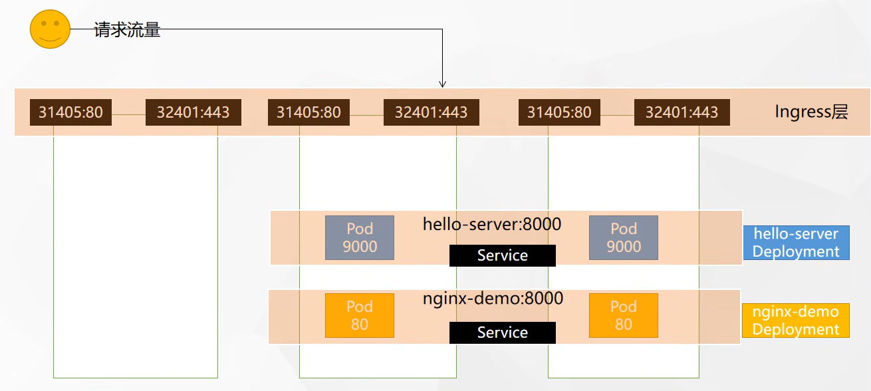Image resolution: width=871 pixels, height=391 pixels.
Task: Expand the nginx-demo Deployment row
Action: 795,319
